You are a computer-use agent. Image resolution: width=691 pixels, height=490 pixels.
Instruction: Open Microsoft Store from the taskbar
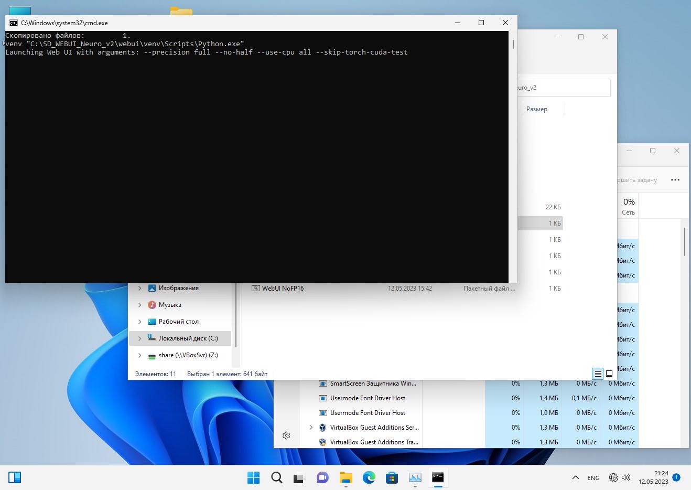pyautogui.click(x=392, y=477)
